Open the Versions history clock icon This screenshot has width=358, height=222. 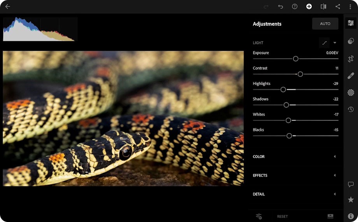point(351,109)
